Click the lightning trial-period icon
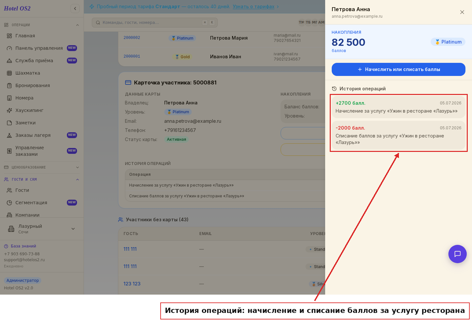The width and height of the screenshot is (472, 327). tap(92, 7)
